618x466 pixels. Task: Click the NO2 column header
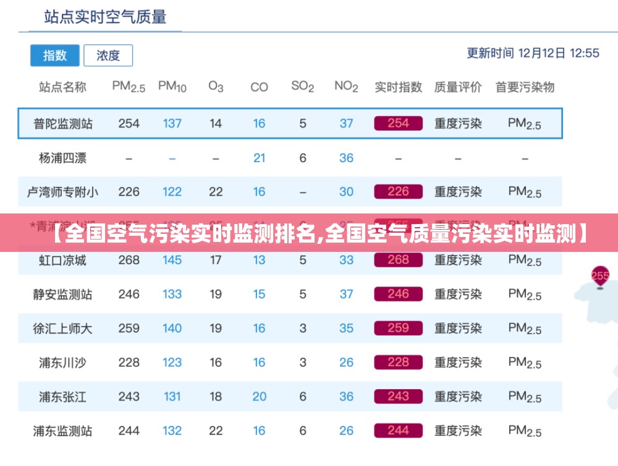point(346,87)
